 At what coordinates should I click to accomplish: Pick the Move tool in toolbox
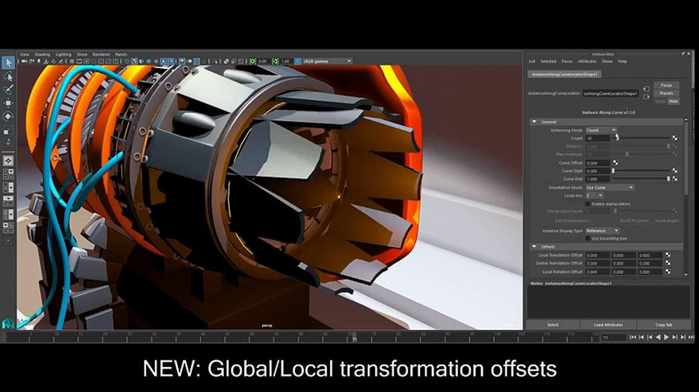(8, 103)
